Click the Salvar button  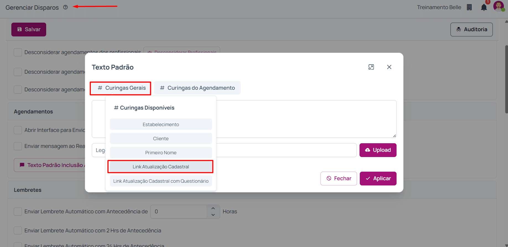point(29,30)
